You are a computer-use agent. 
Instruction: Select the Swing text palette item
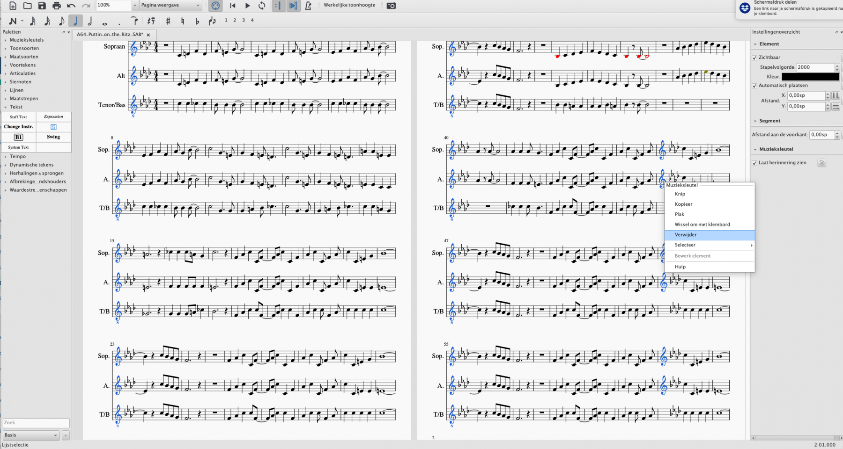[x=53, y=137]
